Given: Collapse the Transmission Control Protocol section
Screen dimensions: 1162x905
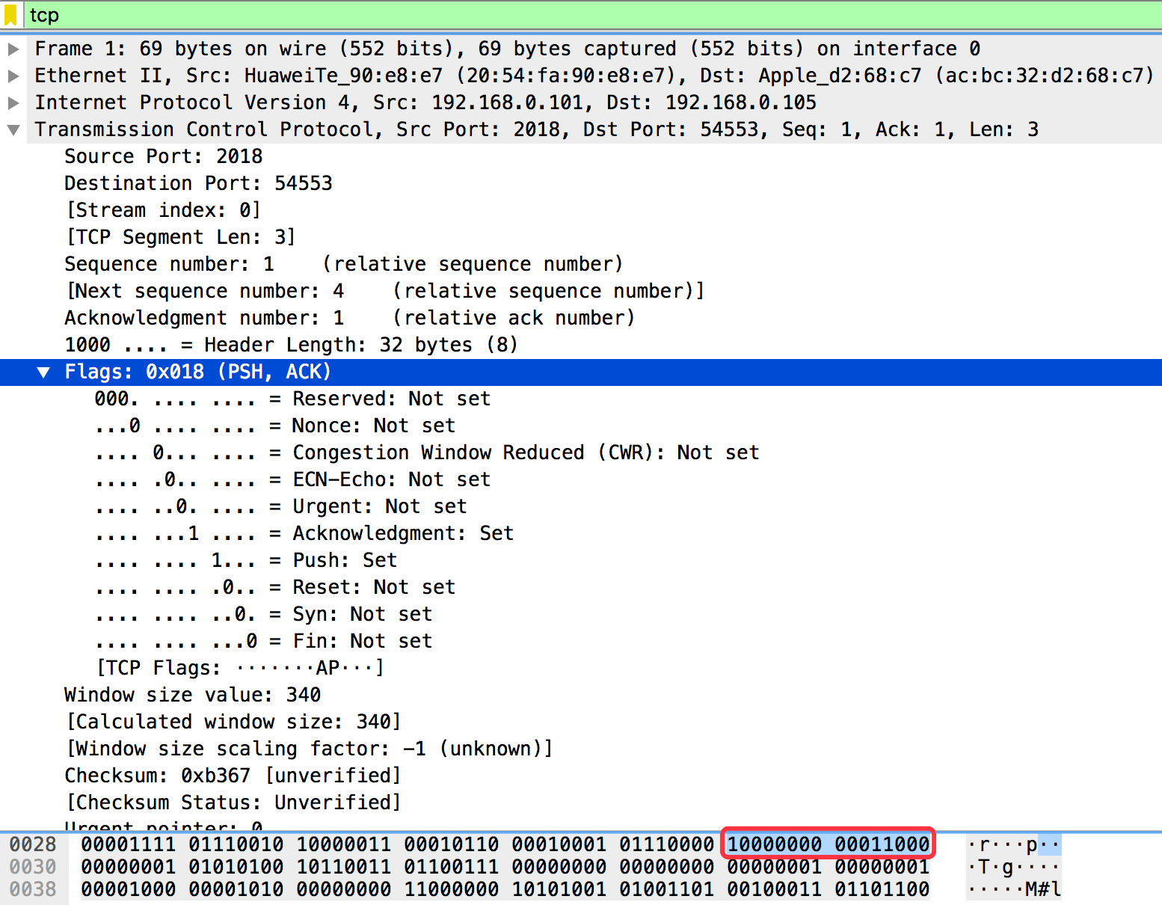Looking at the screenshot, I should (x=13, y=130).
